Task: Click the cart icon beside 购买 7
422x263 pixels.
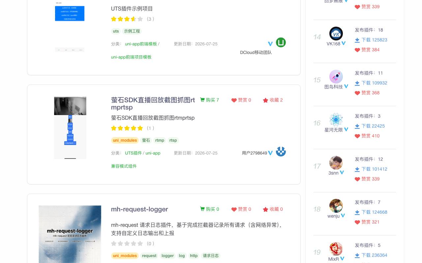Action: [x=202, y=100]
